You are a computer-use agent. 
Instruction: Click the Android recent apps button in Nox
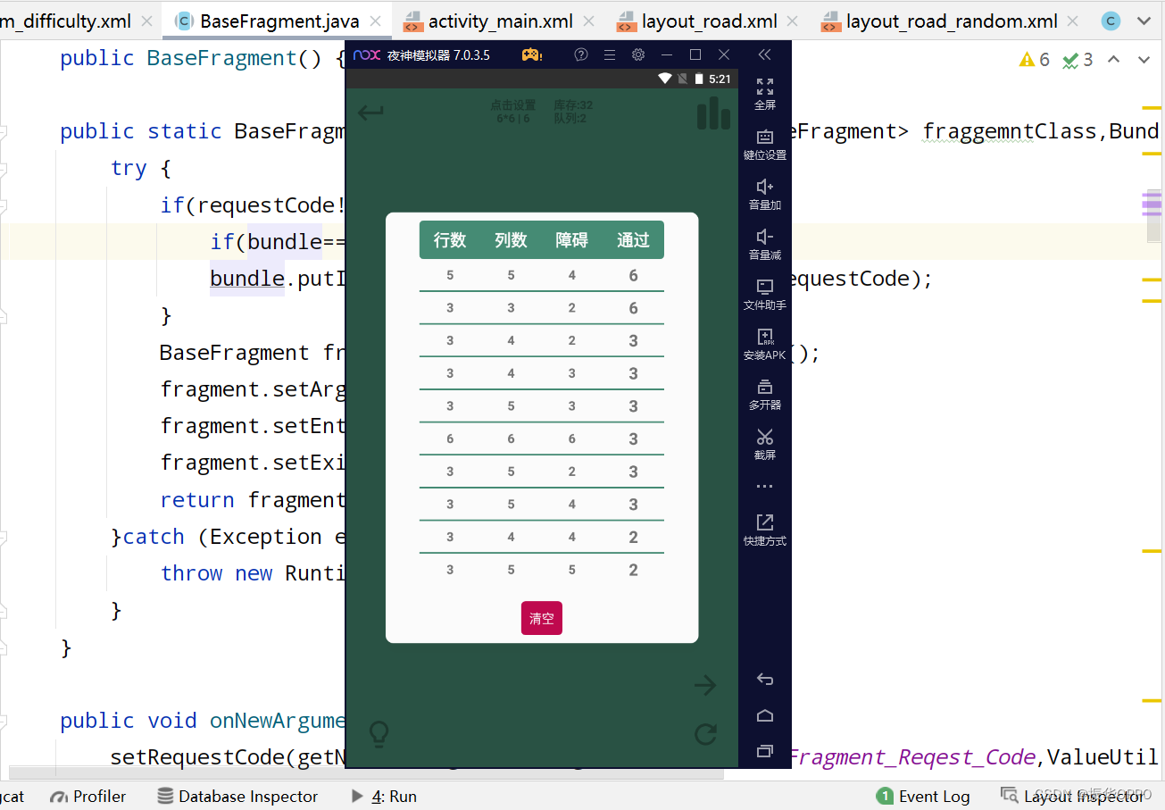point(765,751)
